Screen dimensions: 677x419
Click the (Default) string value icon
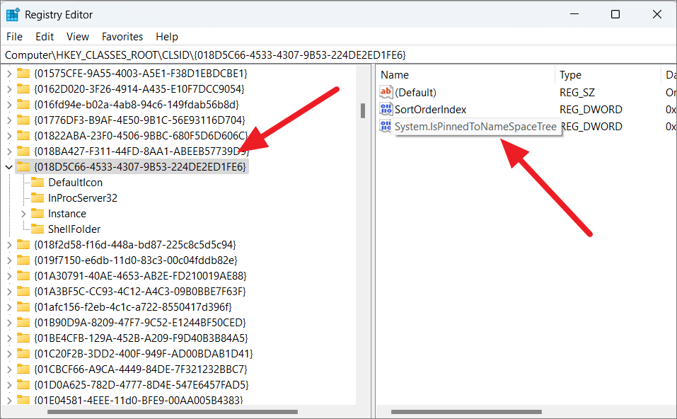386,91
